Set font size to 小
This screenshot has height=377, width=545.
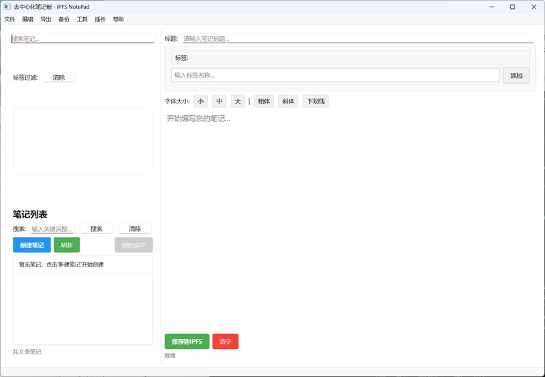pyautogui.click(x=200, y=101)
